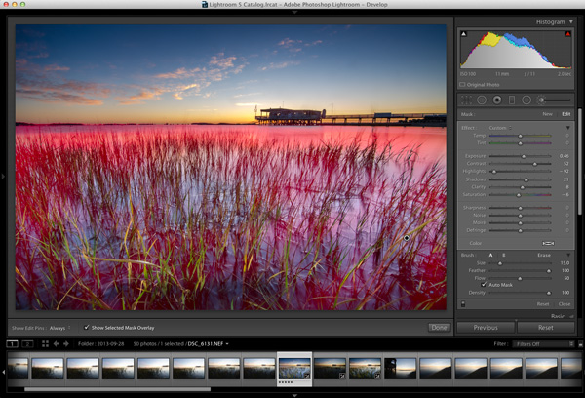The height and width of the screenshot is (398, 585).
Task: Open the Filters Off dropdown
Action: pyautogui.click(x=543, y=344)
